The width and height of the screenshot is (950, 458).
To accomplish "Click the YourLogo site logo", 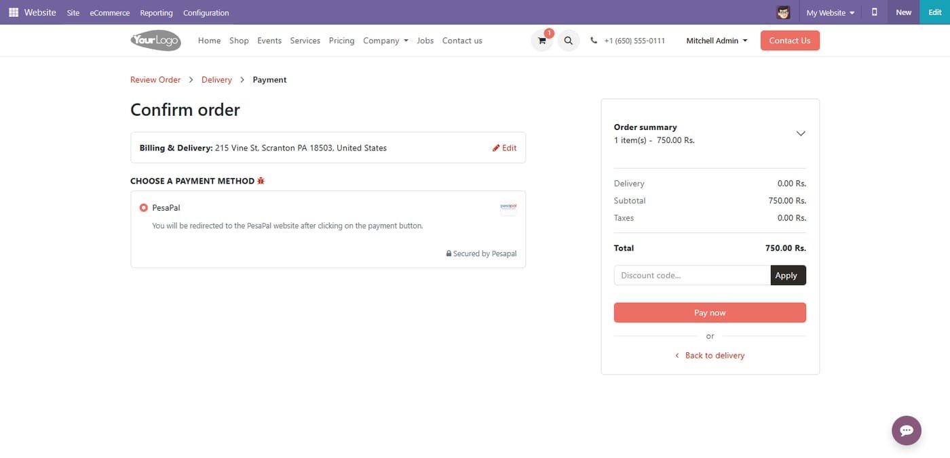I will tap(155, 41).
